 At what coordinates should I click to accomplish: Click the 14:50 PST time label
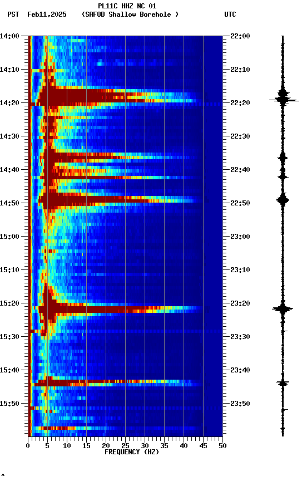9,203
